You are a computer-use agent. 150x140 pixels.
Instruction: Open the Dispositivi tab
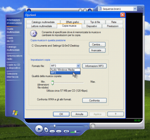pyautogui.click(x=92, y=26)
